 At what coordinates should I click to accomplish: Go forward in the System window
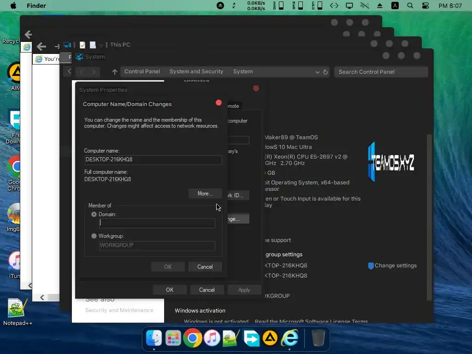[94, 71]
